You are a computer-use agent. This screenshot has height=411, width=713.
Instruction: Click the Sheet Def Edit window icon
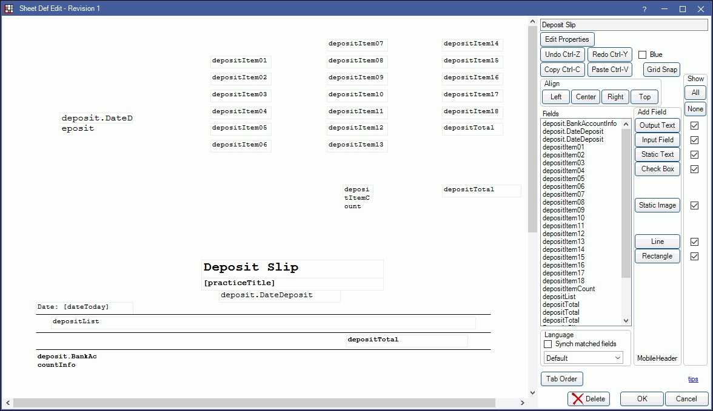[9, 8]
